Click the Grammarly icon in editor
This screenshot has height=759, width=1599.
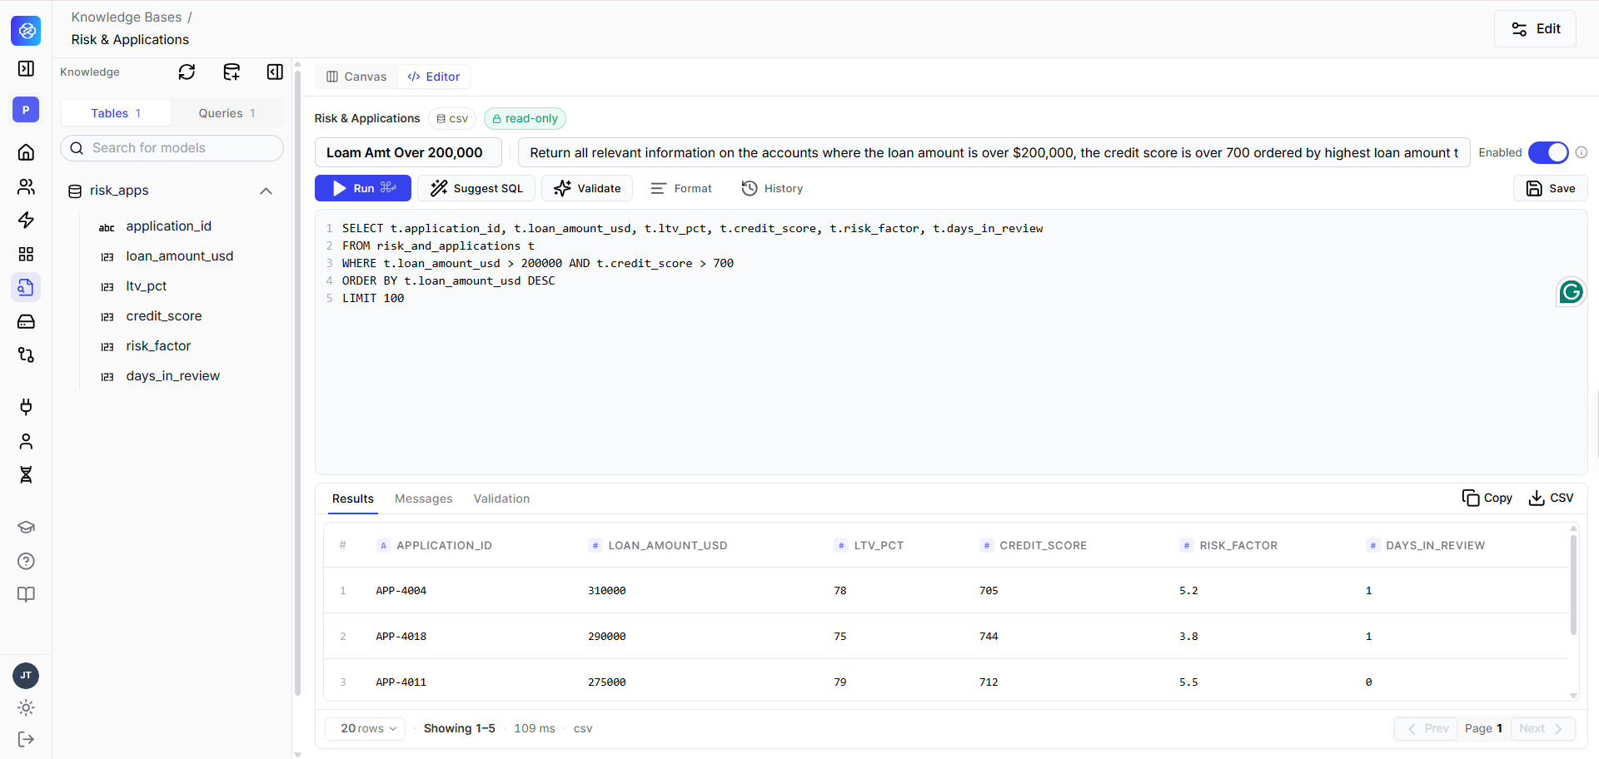tap(1571, 292)
